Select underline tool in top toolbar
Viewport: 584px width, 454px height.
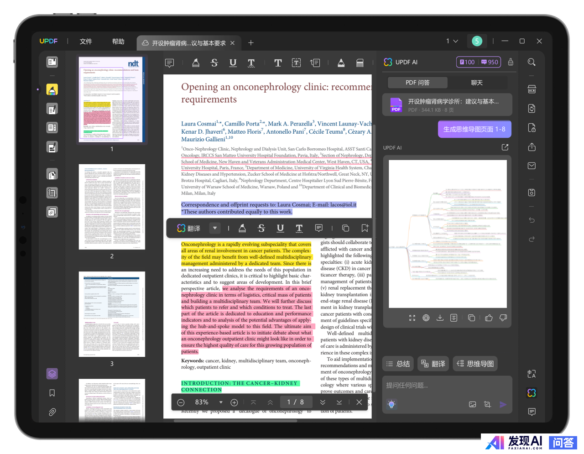point(233,63)
